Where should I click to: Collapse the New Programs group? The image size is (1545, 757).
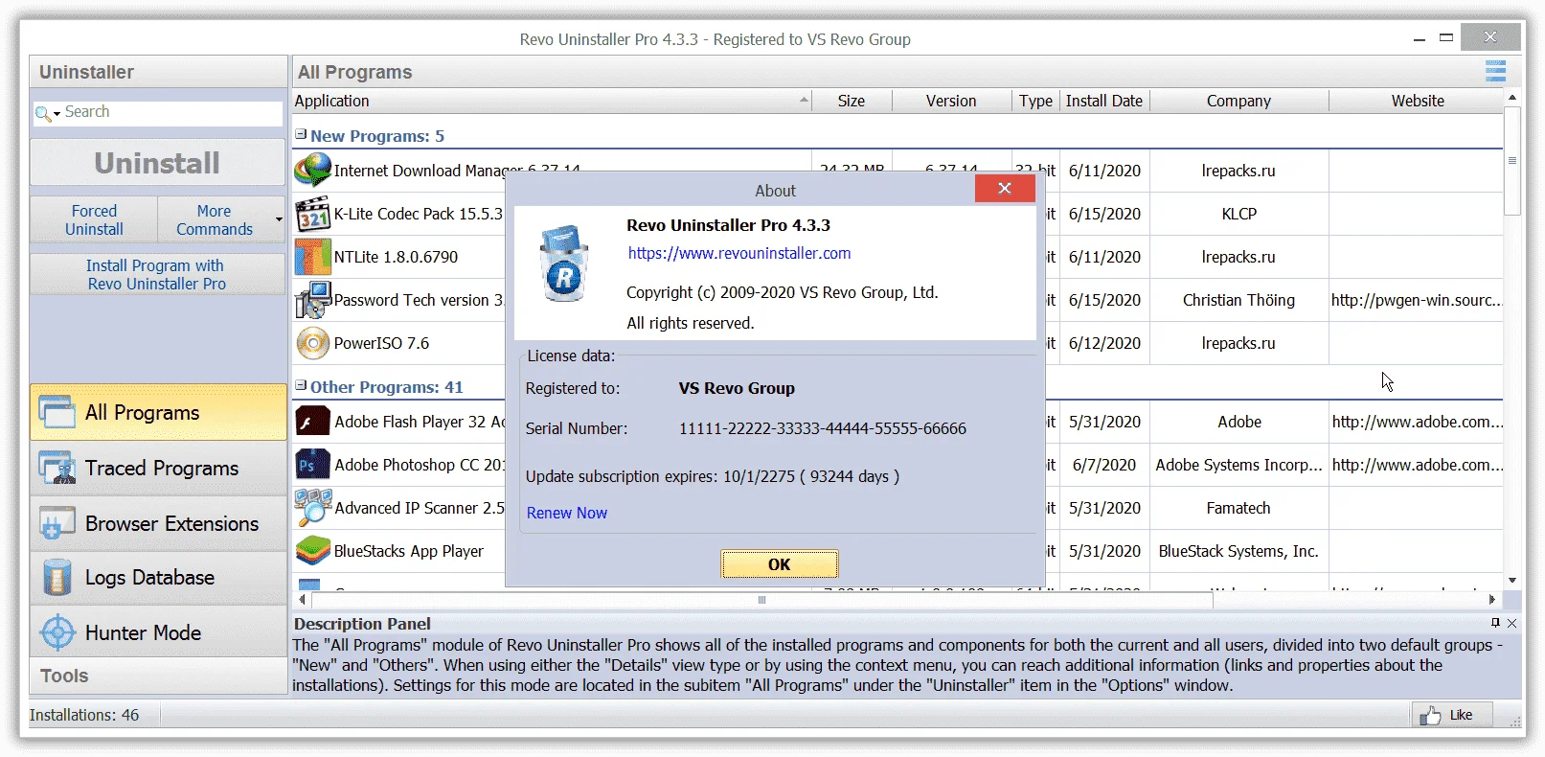[301, 135]
